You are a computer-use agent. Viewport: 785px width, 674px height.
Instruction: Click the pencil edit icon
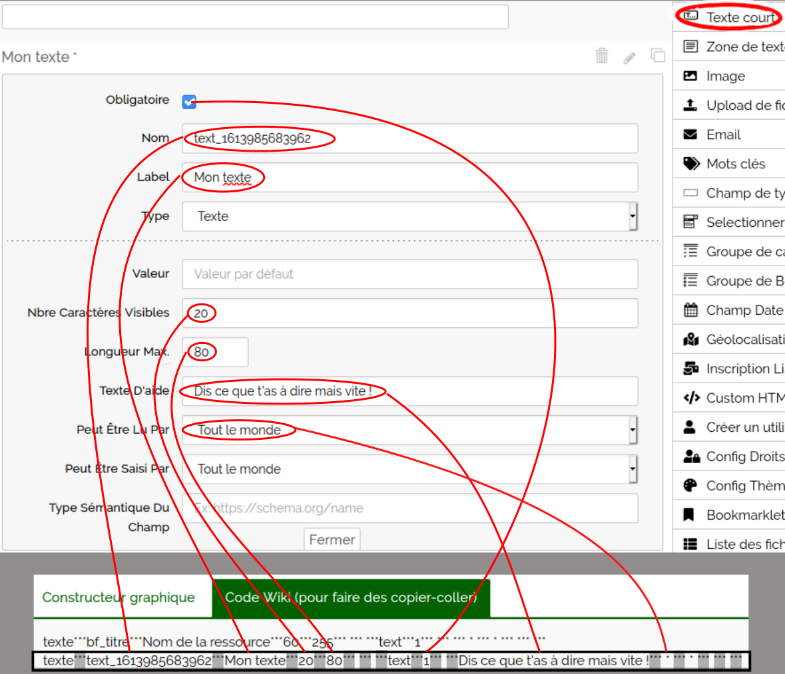tap(630, 58)
